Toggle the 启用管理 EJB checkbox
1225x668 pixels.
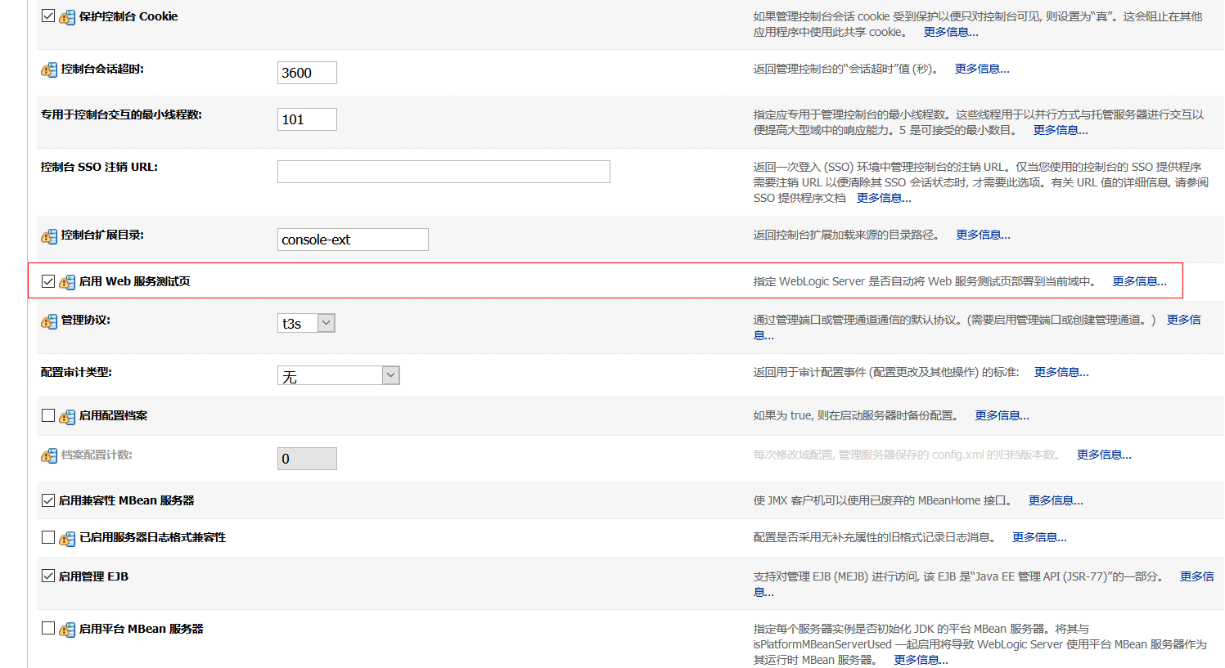coord(48,576)
